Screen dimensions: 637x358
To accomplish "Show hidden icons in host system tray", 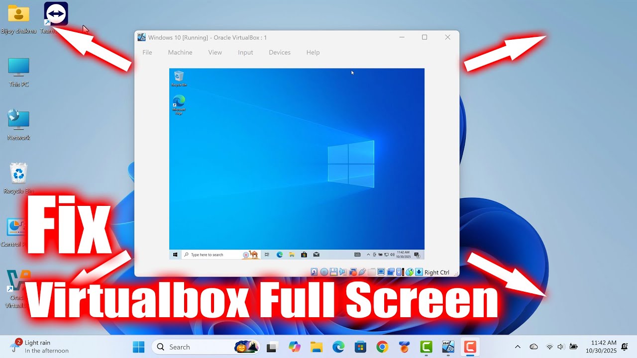I will pos(518,347).
